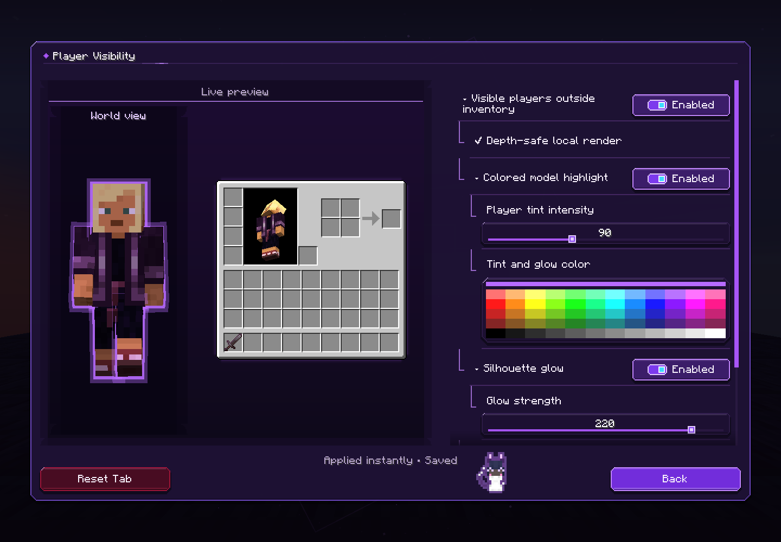The height and width of the screenshot is (542, 781).
Task: Turn off the Silhouette glow toggle
Action: [681, 370]
